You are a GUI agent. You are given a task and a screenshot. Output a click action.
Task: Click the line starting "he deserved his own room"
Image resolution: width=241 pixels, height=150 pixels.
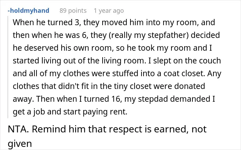coord(112,48)
